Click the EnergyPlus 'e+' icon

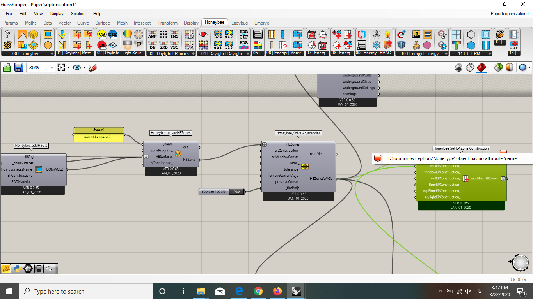coord(402,34)
